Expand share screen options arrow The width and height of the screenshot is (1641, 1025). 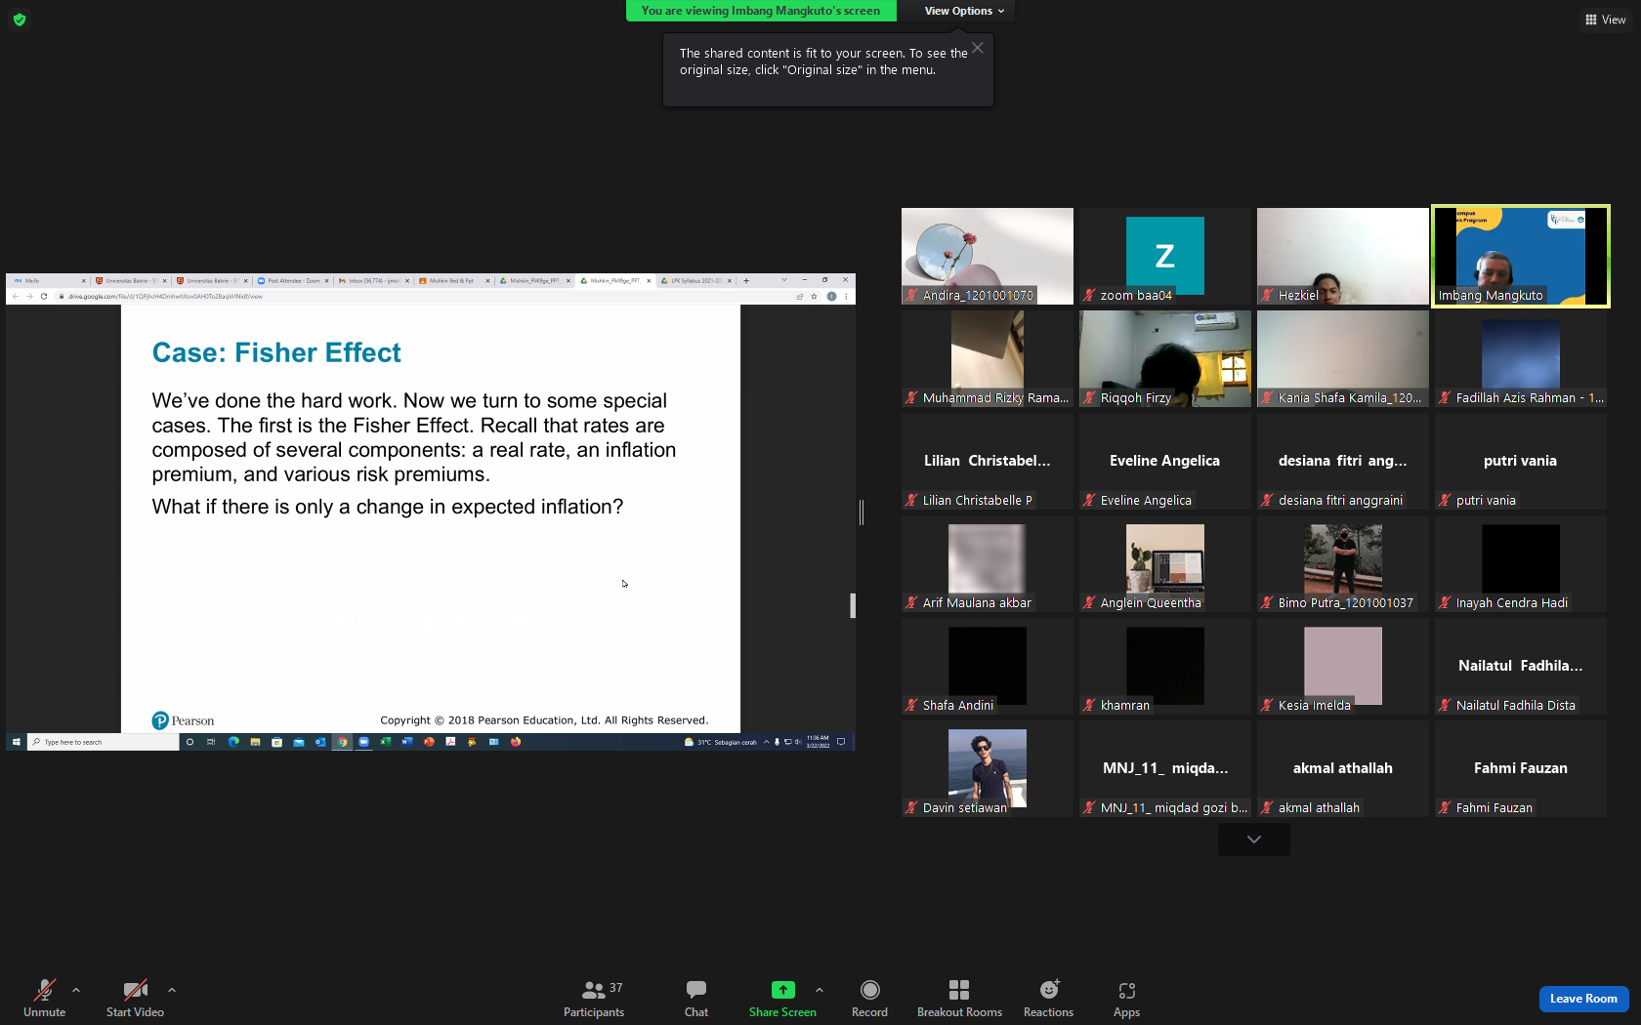point(820,990)
